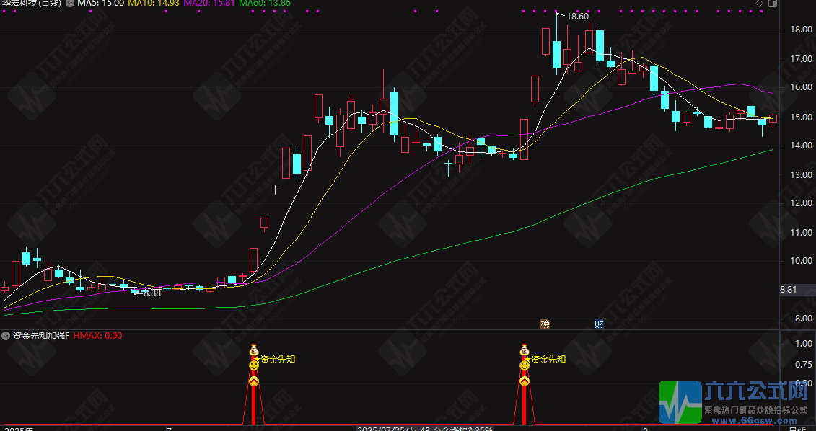Click the right money bag signal icon
816x431 pixels.
525,351
